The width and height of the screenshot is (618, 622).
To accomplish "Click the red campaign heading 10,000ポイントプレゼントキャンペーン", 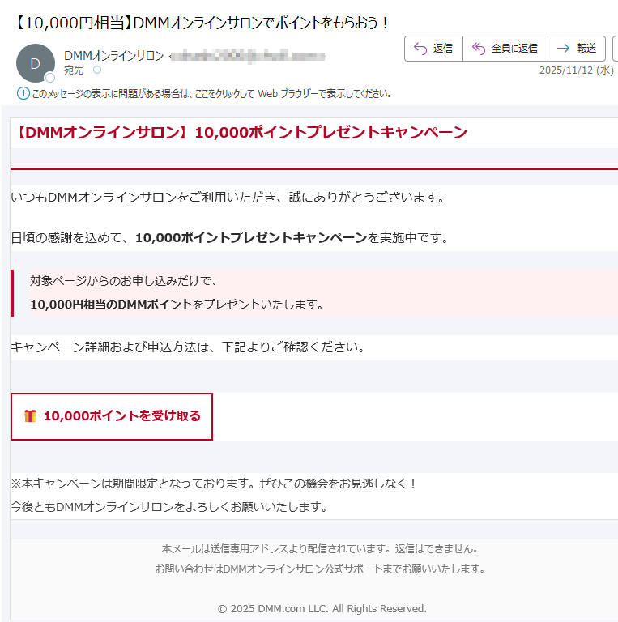I will 241,133.
